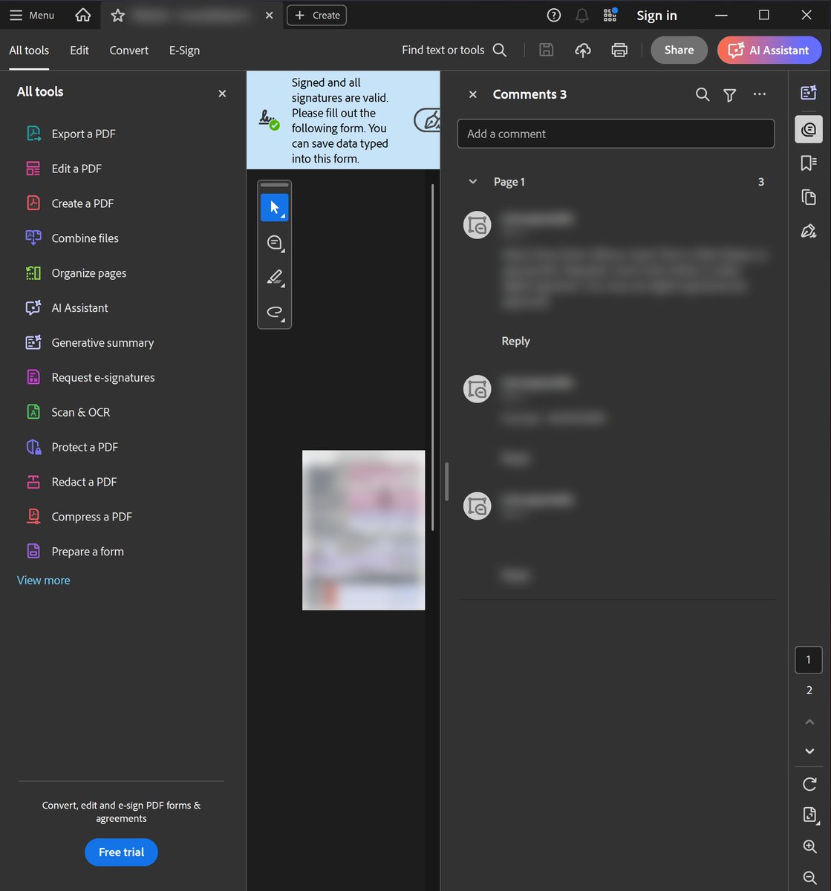
Task: Close the Comments panel
Action: [x=472, y=94]
